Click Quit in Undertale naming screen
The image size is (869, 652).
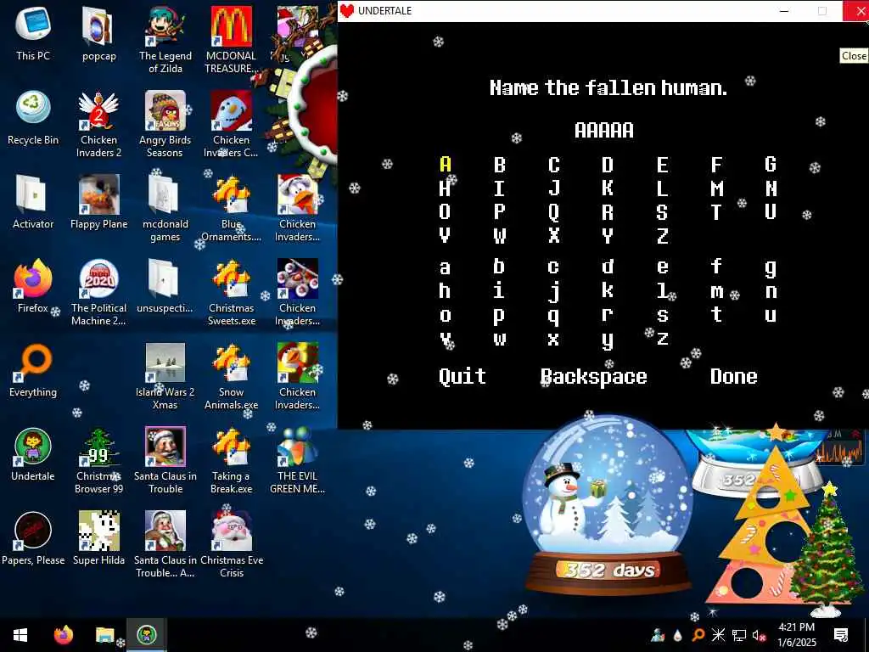pyautogui.click(x=463, y=376)
